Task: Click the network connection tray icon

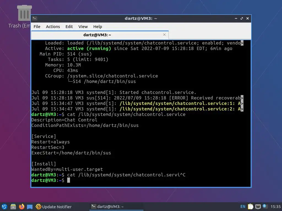Action: tap(258, 207)
